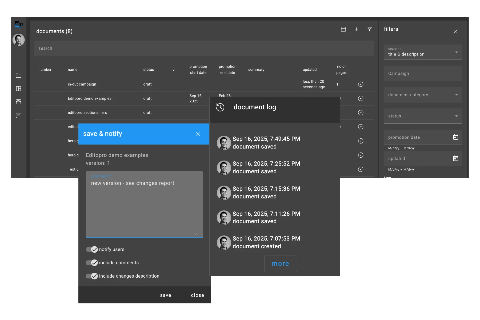Click the user avatar in the sidebar
This screenshot has width=480, height=320.
pos(18,40)
